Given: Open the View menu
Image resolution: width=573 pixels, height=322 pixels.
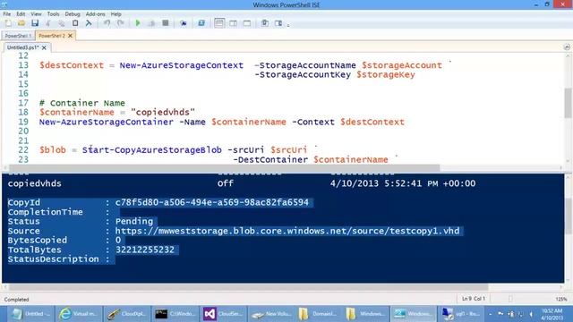Looking at the screenshot, I should (x=36, y=14).
